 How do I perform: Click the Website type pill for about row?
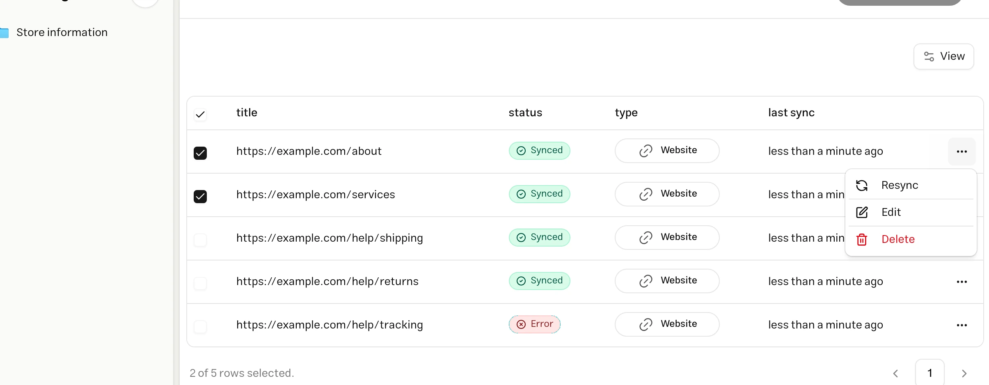click(x=667, y=151)
